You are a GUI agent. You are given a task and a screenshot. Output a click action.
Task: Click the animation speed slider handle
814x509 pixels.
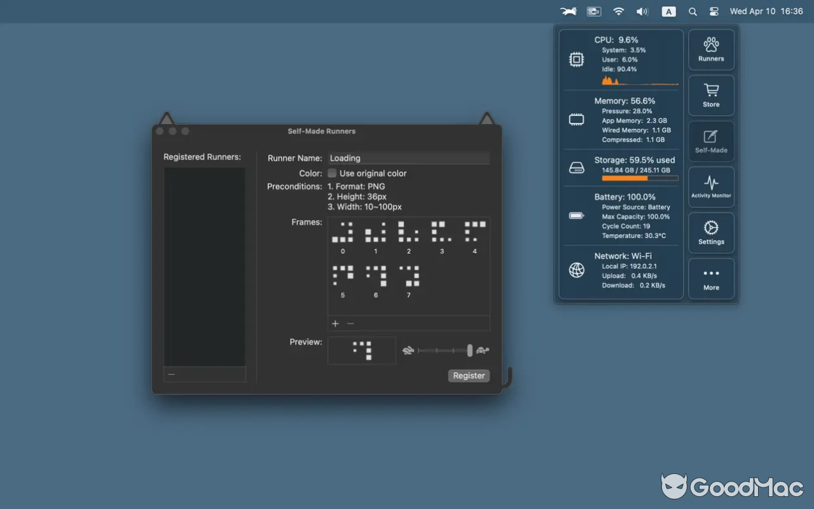pyautogui.click(x=469, y=350)
